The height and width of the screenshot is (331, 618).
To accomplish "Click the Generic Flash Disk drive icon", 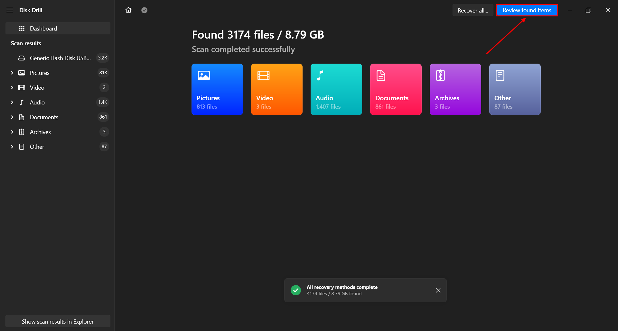I will tap(22, 58).
